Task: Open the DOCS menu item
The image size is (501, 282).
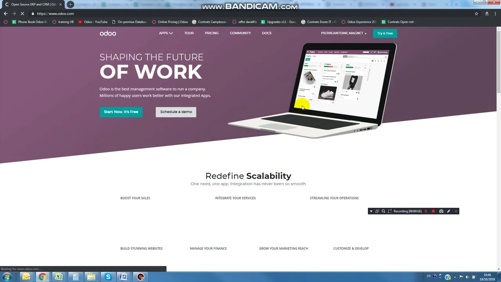Action: pyautogui.click(x=267, y=33)
